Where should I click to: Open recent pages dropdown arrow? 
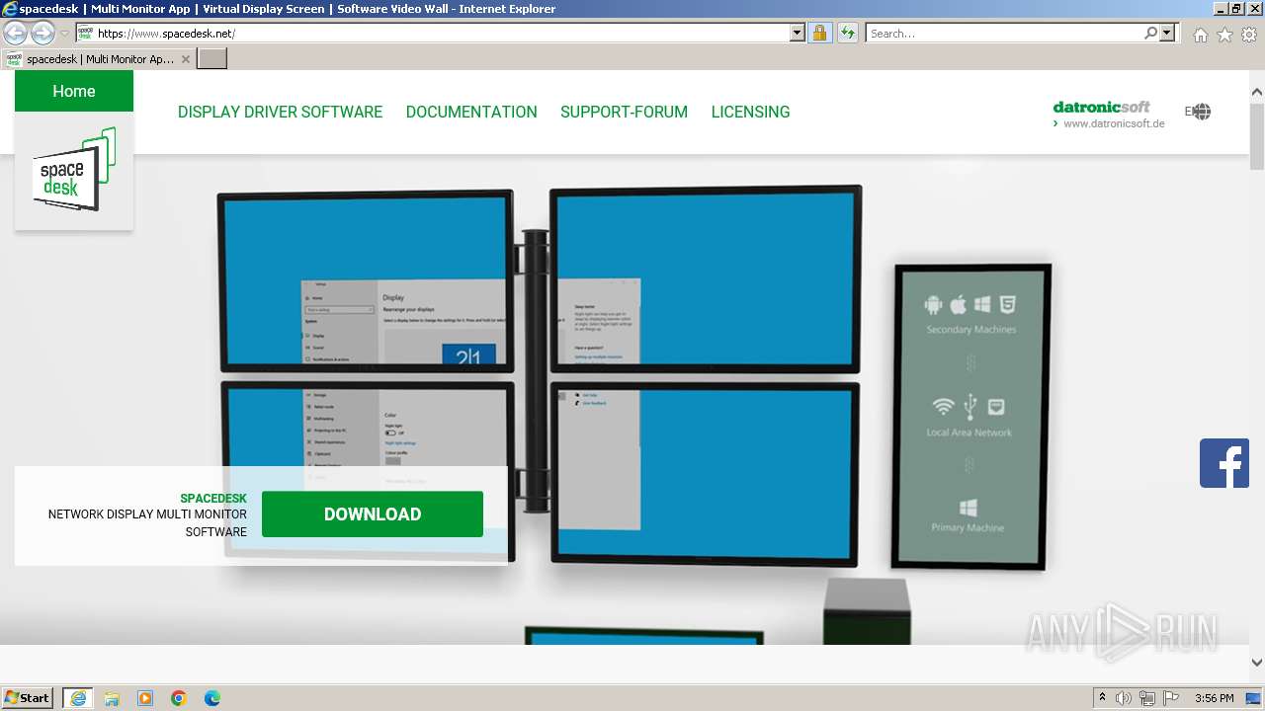(x=64, y=33)
